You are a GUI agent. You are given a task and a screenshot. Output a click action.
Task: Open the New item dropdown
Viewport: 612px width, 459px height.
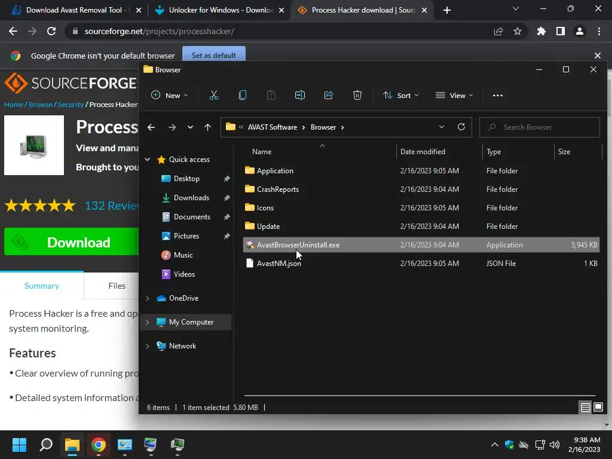[169, 95]
